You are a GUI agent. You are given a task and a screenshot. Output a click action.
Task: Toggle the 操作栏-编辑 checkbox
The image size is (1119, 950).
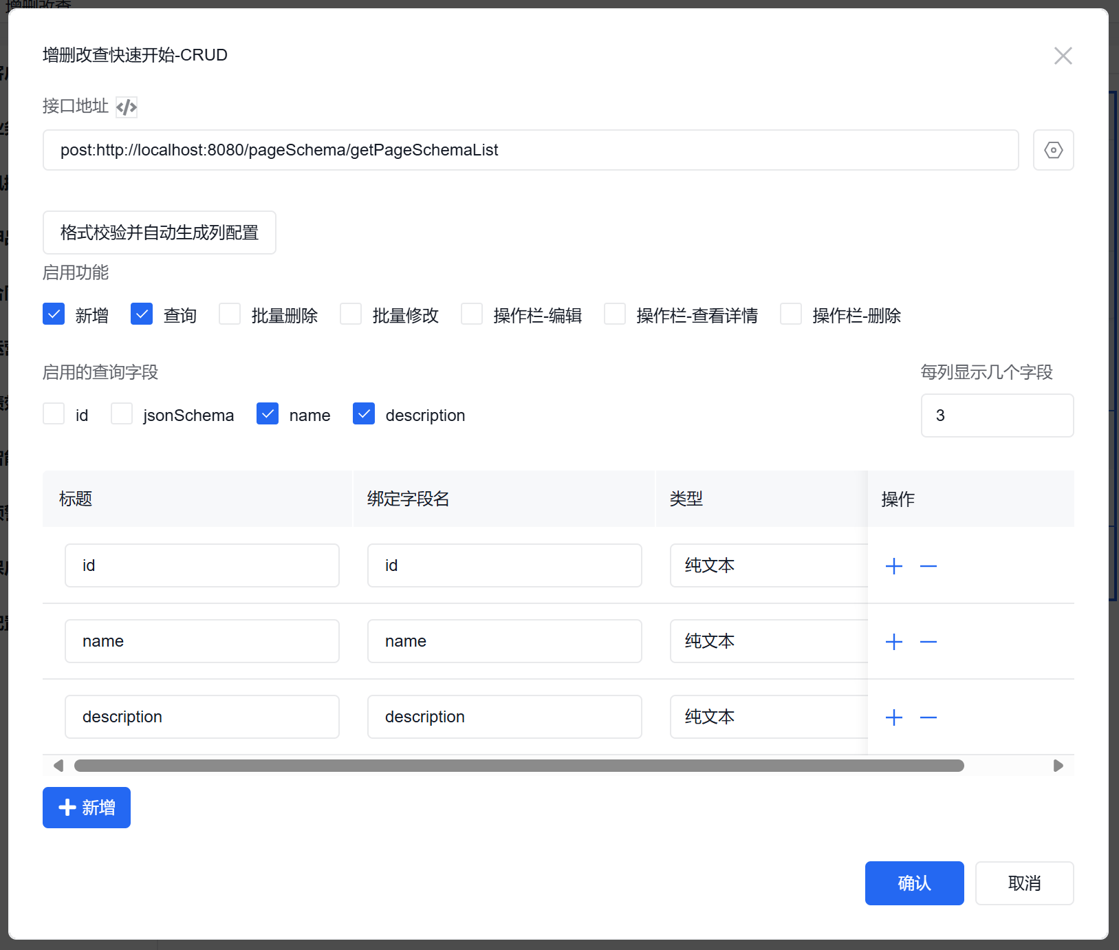tap(472, 314)
